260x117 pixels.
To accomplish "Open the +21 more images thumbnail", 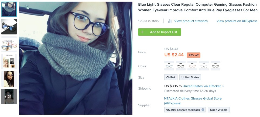I will pos(9,96).
